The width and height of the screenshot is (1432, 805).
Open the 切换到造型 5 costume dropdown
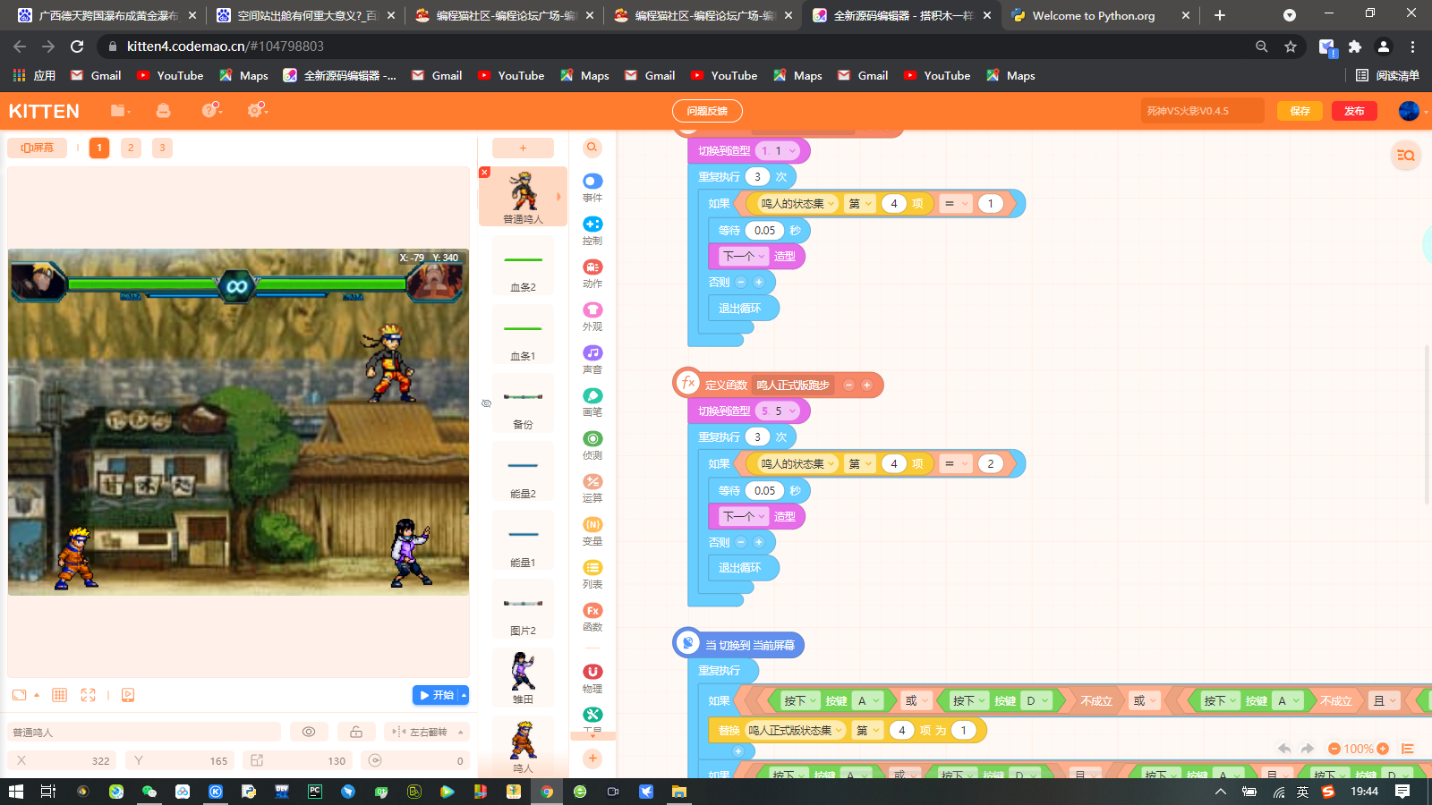click(778, 411)
